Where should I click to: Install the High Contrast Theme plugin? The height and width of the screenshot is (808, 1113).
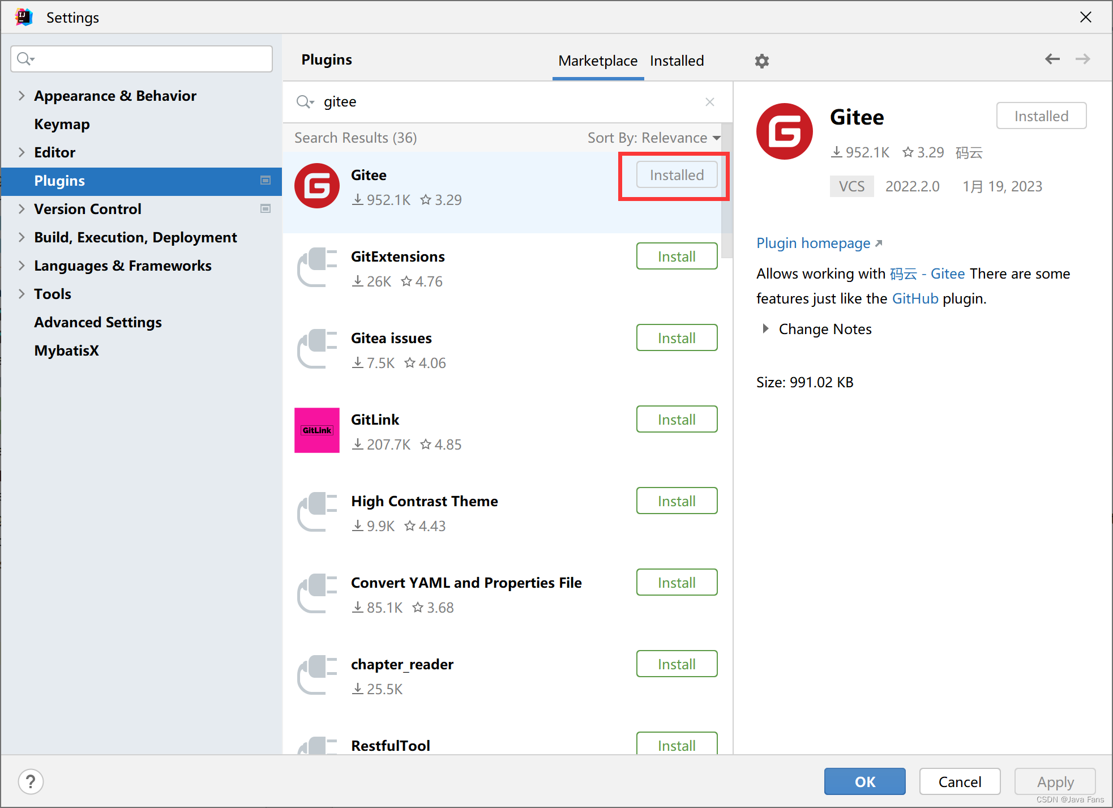[x=677, y=501]
